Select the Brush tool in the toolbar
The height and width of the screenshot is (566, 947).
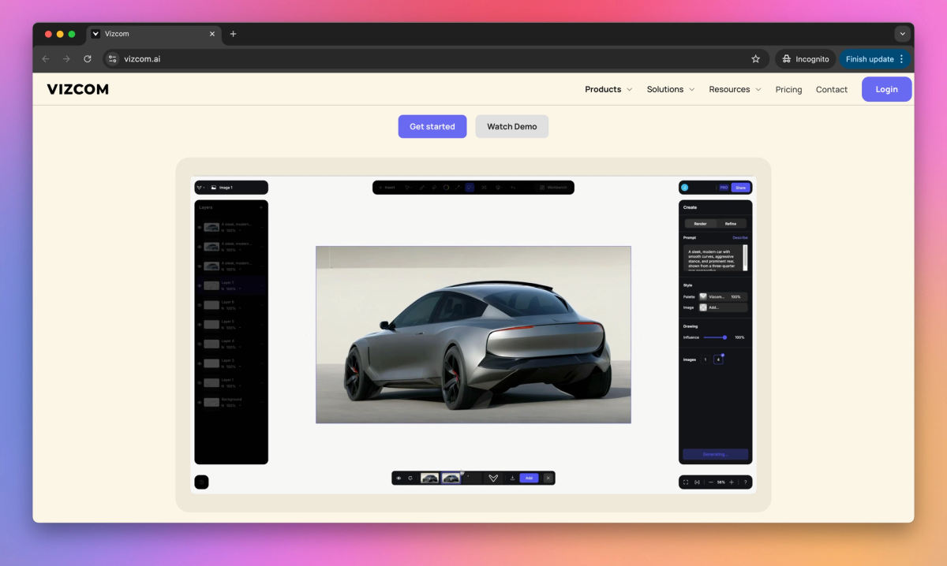click(422, 187)
